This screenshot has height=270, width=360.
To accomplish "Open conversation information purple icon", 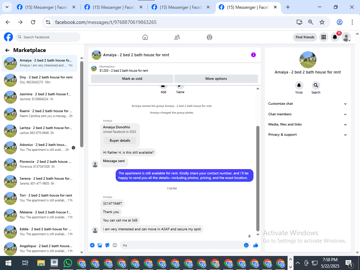I will click(x=253, y=55).
